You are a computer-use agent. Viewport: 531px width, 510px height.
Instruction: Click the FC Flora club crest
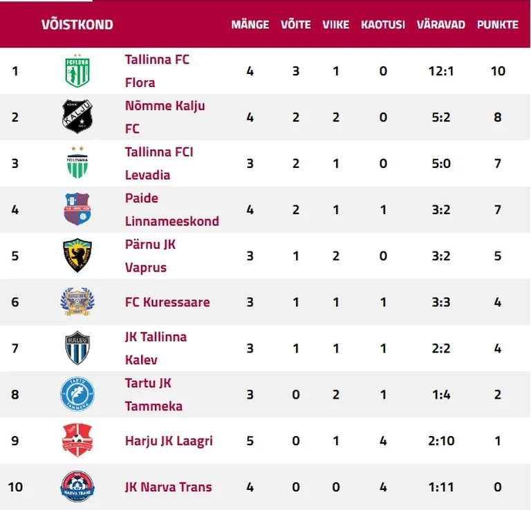coord(77,70)
